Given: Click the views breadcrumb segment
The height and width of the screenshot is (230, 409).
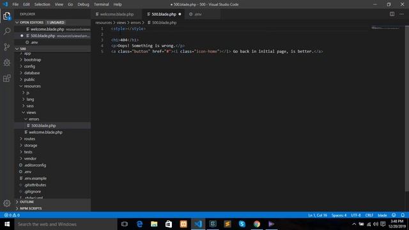Looking at the screenshot, I should [121, 23].
